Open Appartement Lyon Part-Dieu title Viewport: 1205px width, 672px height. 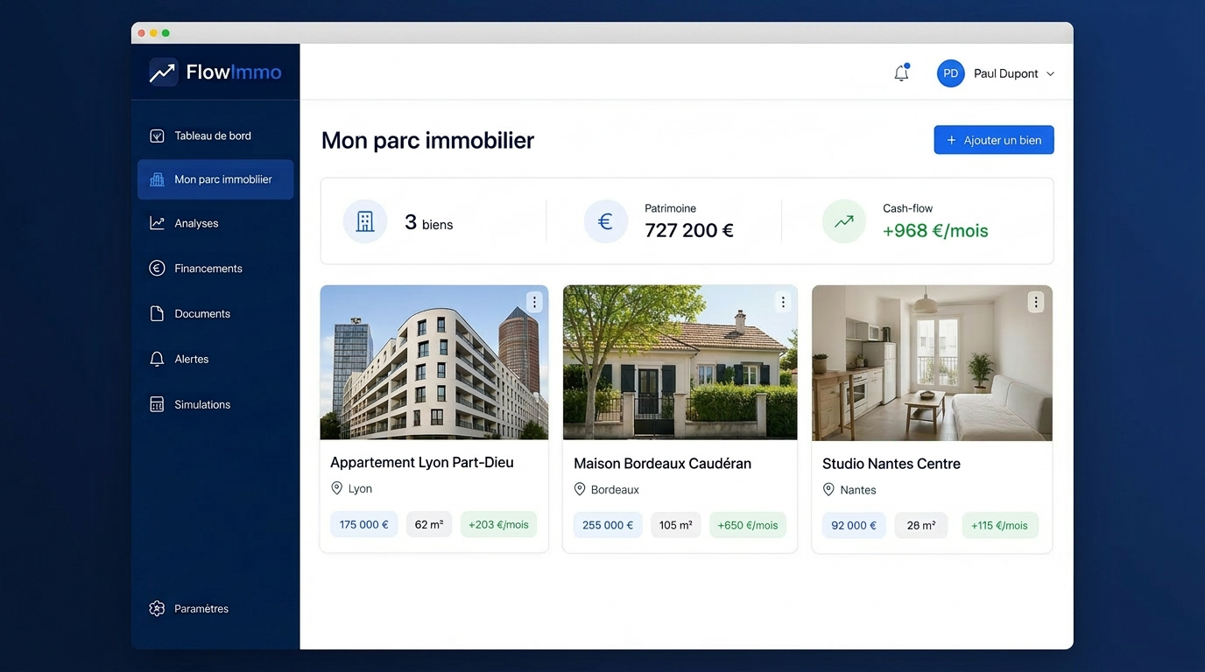[422, 462]
